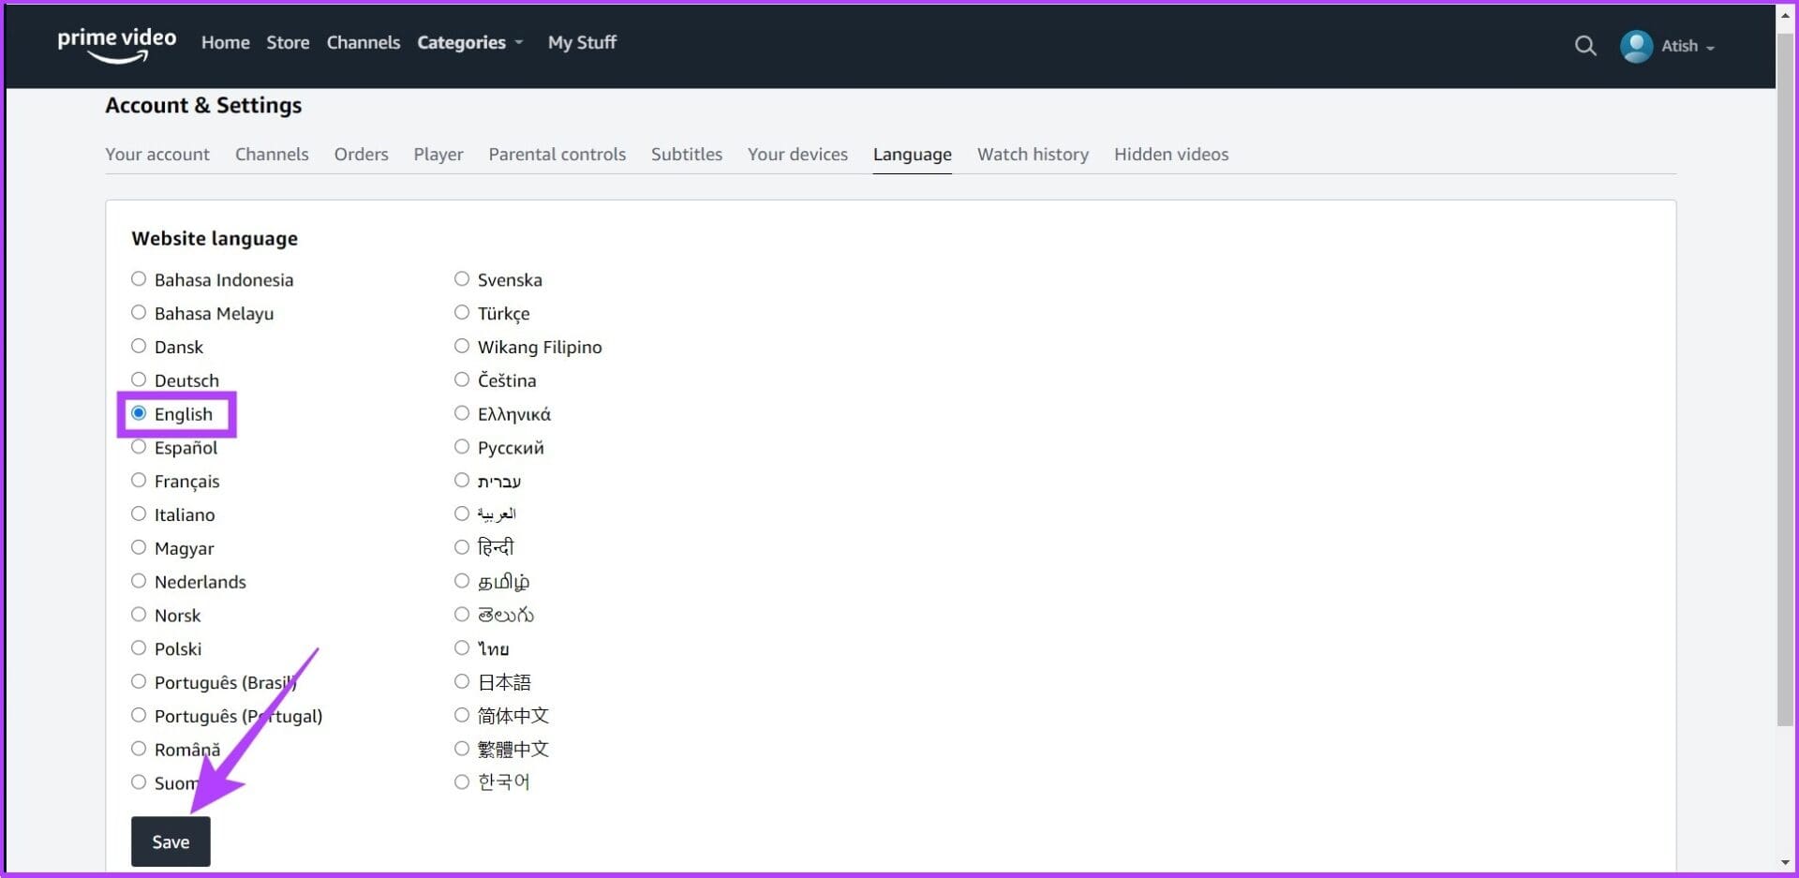1799x878 pixels.
Task: Click the Save button
Action: (170, 841)
